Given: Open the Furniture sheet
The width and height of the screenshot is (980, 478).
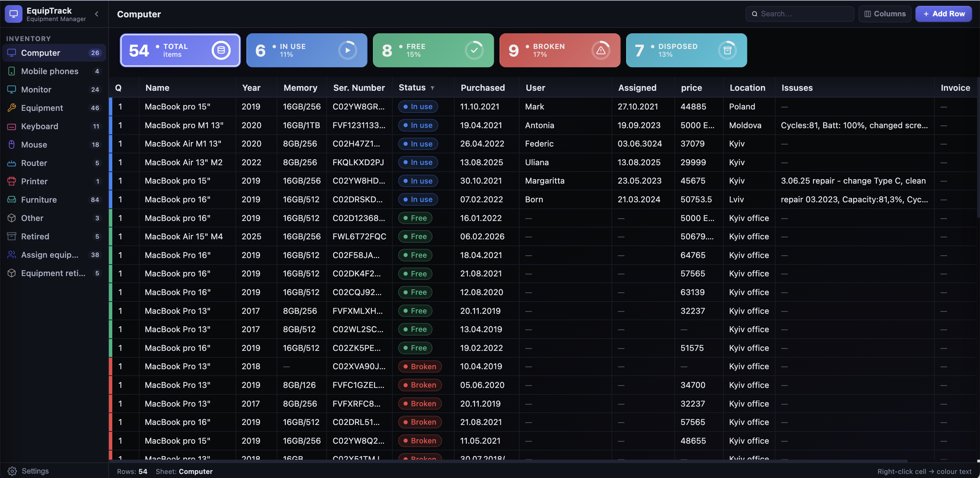Looking at the screenshot, I should click(54, 200).
